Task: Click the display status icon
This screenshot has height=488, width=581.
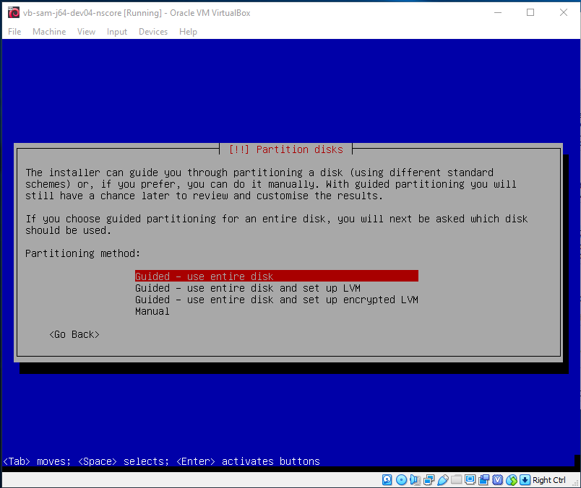Action: coord(470,480)
